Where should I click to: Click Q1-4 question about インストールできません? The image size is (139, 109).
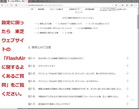[68, 81]
